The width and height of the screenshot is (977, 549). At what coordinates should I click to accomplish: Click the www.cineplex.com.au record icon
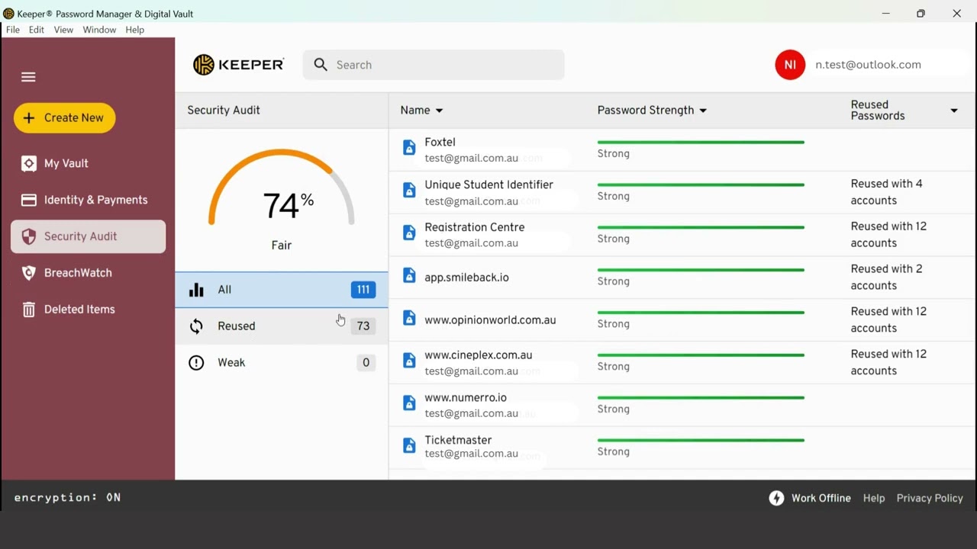point(409,361)
